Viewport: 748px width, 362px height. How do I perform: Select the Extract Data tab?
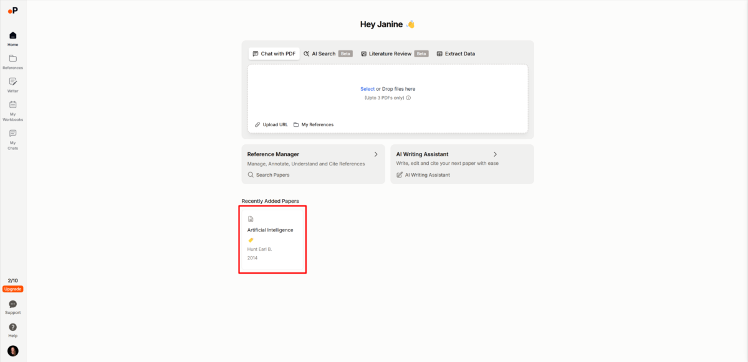[456, 54]
